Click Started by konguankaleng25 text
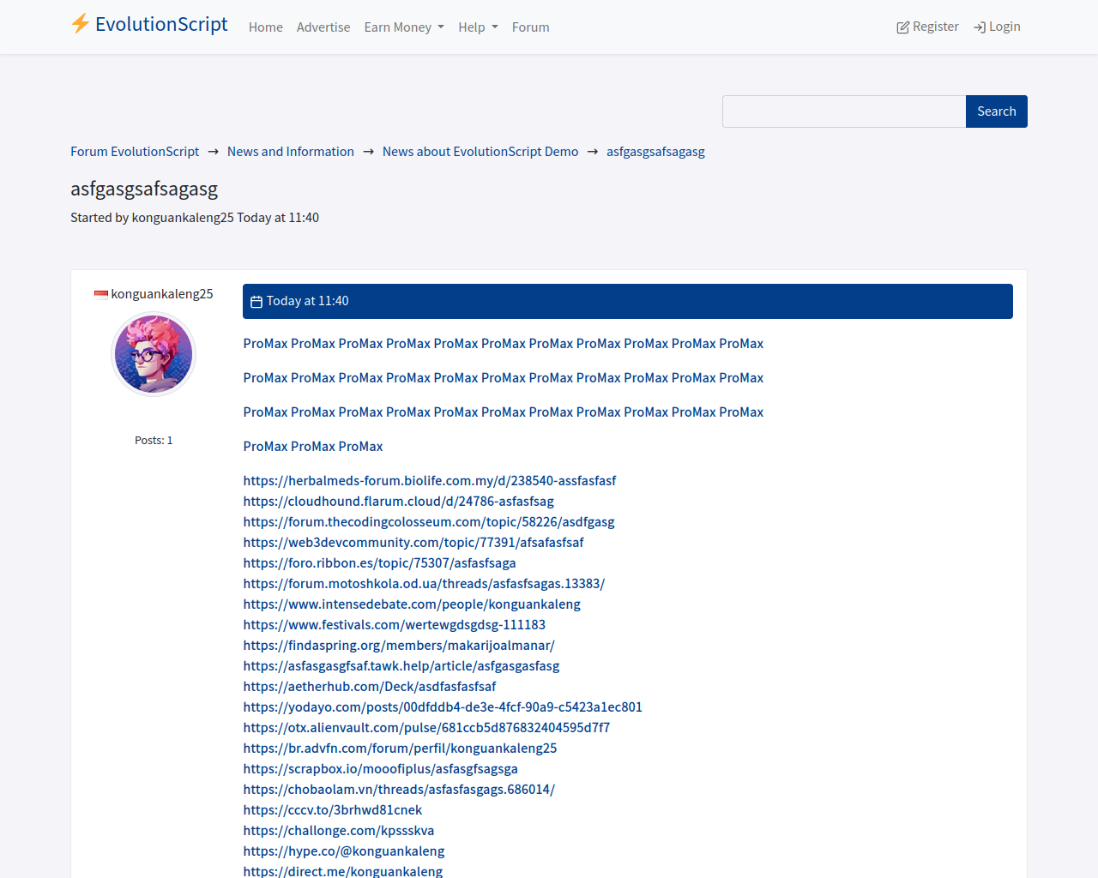This screenshot has height=878, width=1098. coord(195,218)
